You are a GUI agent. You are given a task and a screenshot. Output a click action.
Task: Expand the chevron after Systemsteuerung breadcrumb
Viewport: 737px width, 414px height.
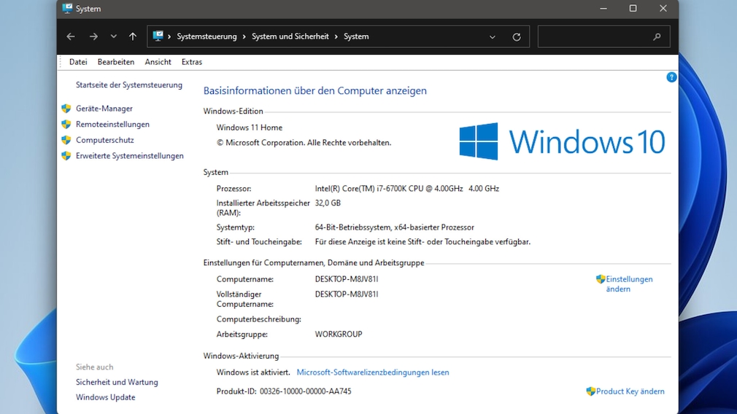click(244, 36)
